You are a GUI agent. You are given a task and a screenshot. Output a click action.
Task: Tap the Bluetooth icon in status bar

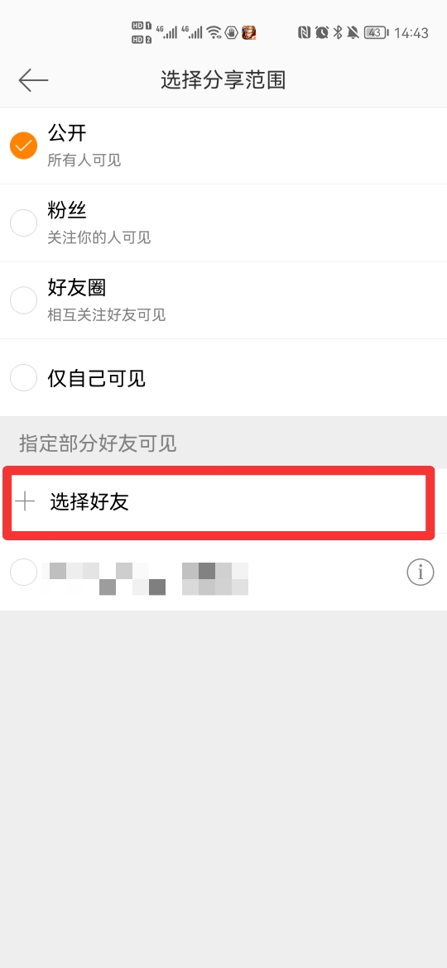(x=338, y=33)
